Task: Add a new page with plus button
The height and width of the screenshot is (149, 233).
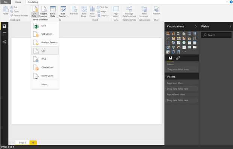Action: [x=33, y=143]
